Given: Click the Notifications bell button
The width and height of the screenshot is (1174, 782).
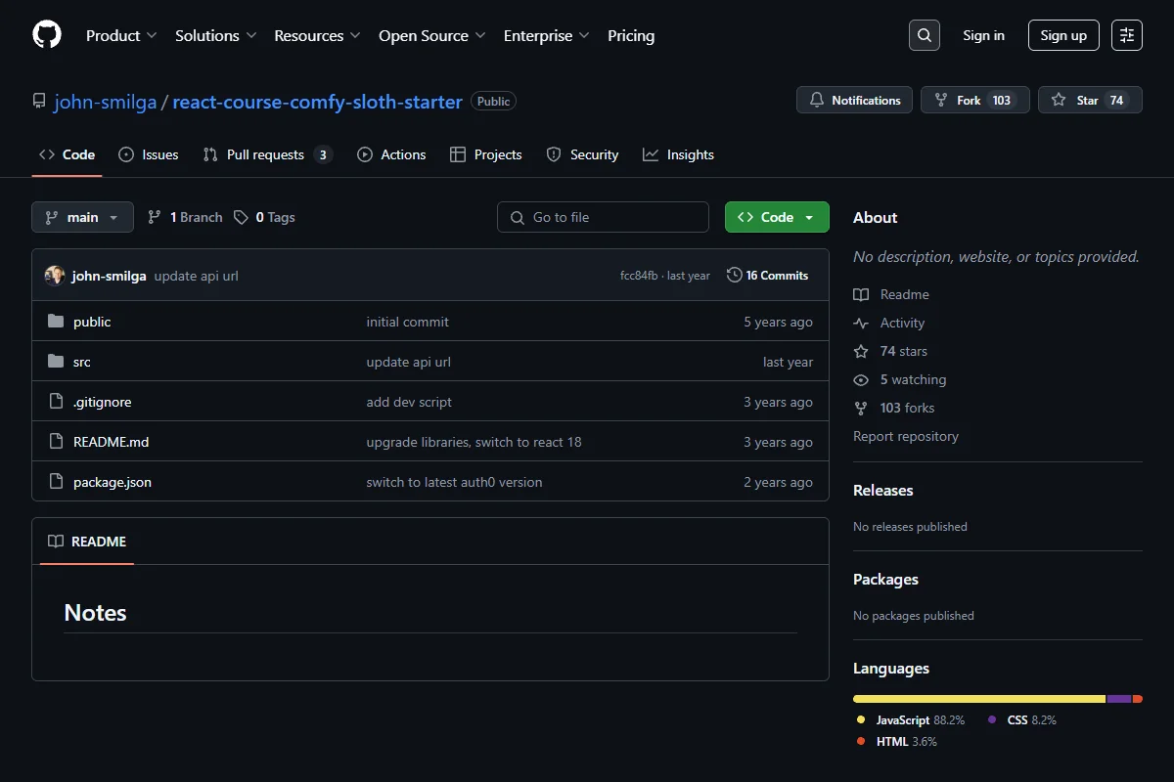Looking at the screenshot, I should click(855, 100).
